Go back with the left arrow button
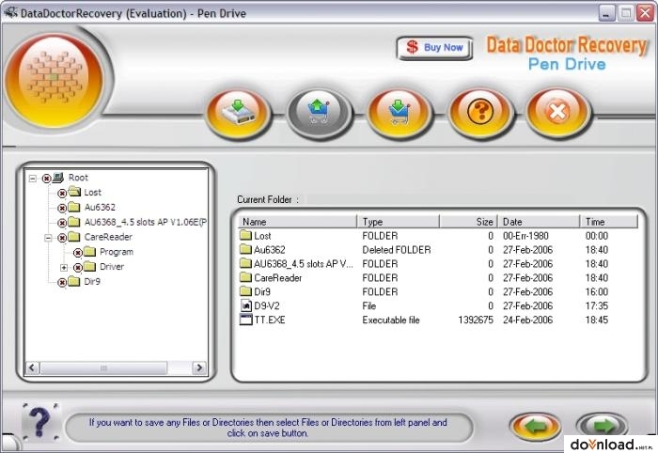 coord(536,428)
